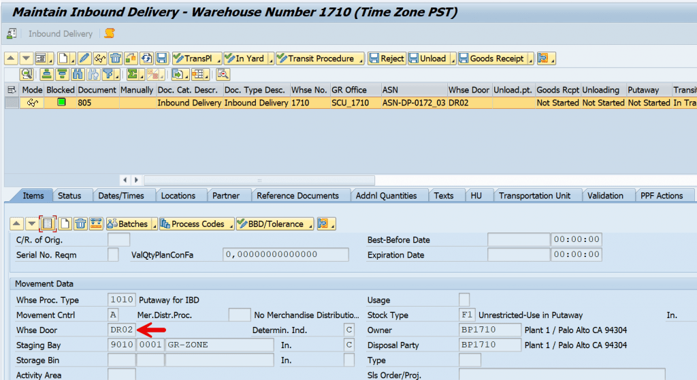Open the Inbound Delivery menu
Screen dimensions: 697x380
tap(61, 34)
